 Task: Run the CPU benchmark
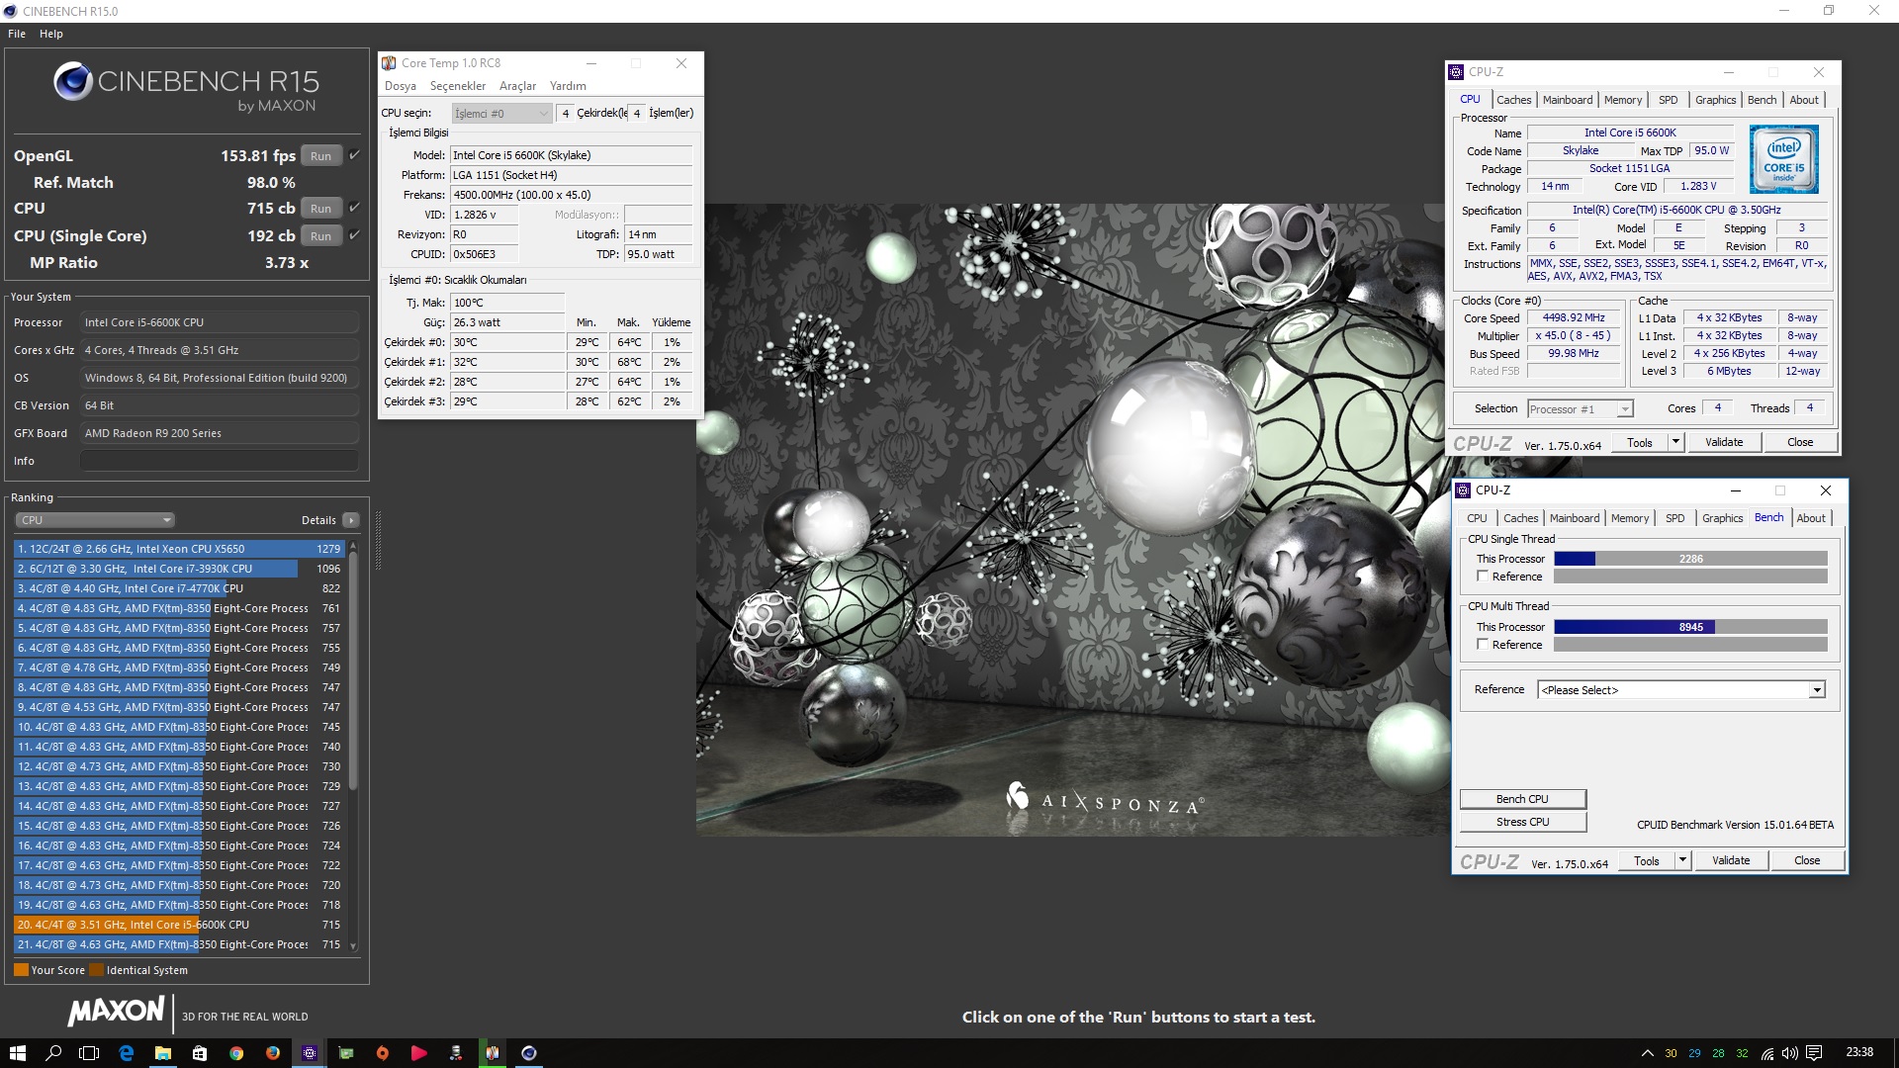[320, 208]
